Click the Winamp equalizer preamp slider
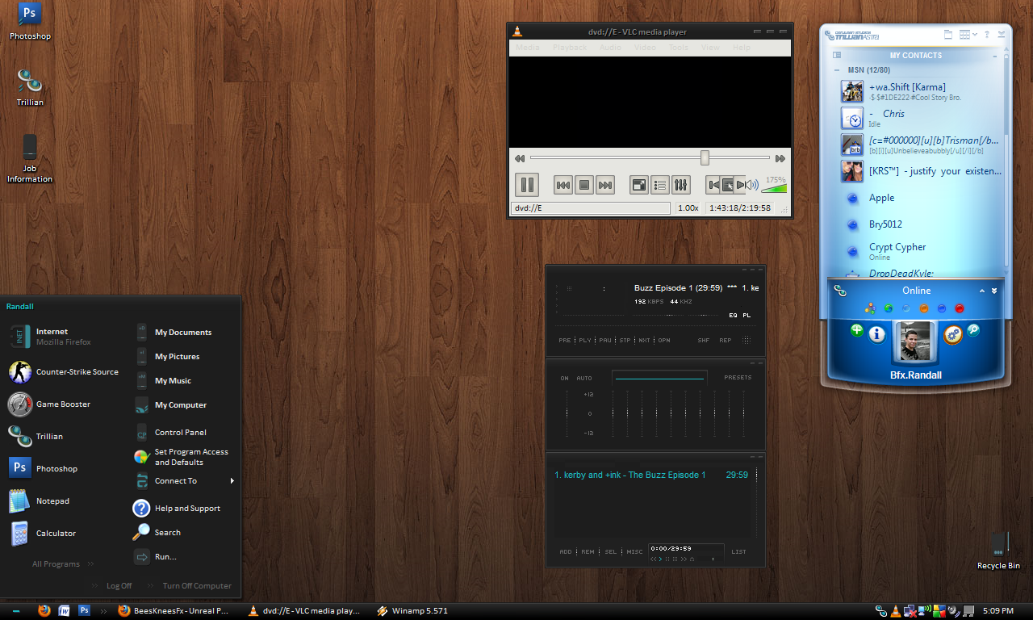The height and width of the screenshot is (620, 1033). 567,413
